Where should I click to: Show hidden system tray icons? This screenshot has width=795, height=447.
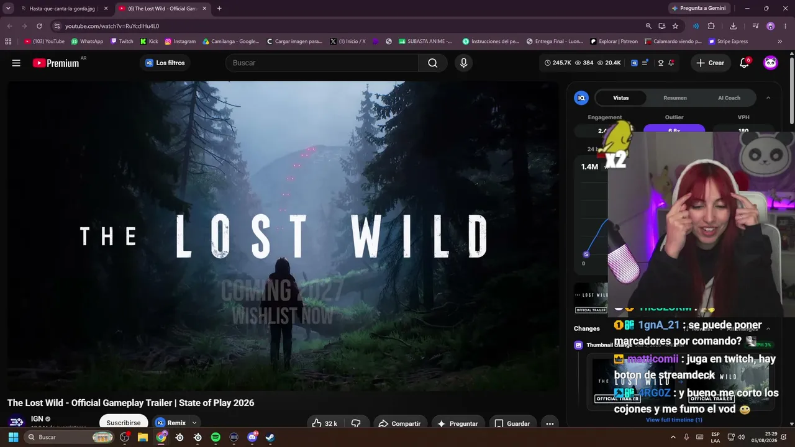[673, 437]
